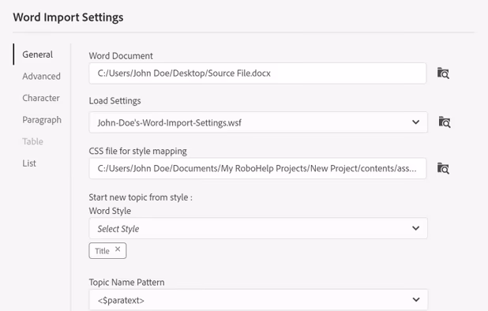Image resolution: width=488 pixels, height=311 pixels.
Task: Click the Load Settings label
Action: [114, 101]
